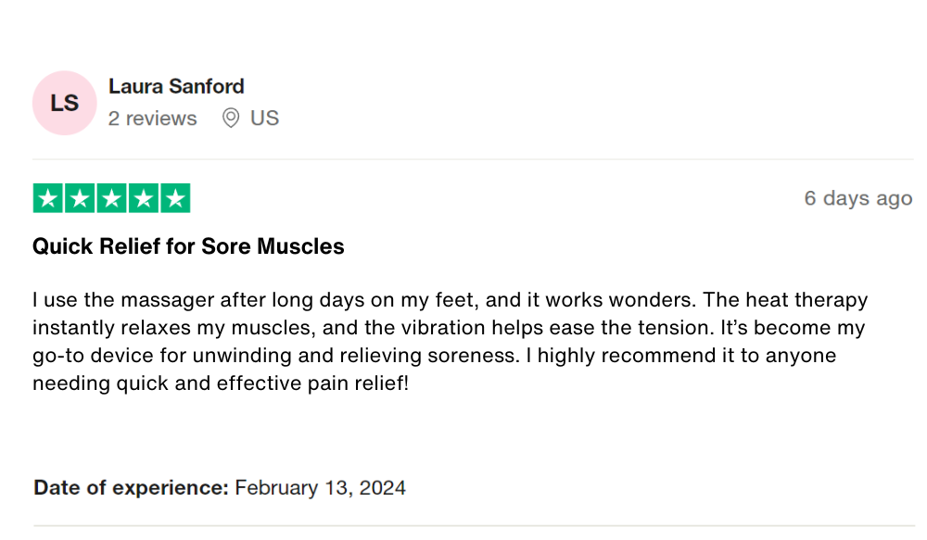Viewport: 927px width, 540px height.
Task: Click the fourth green rating star
Action: [143, 198]
